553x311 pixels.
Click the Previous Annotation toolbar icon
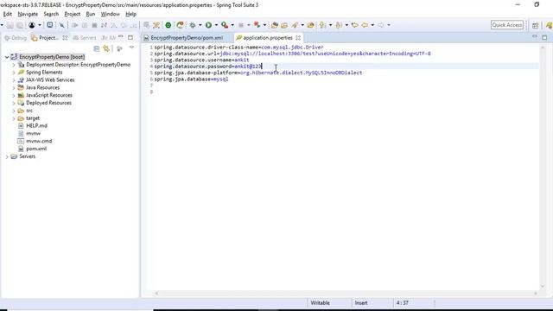(x=339, y=25)
